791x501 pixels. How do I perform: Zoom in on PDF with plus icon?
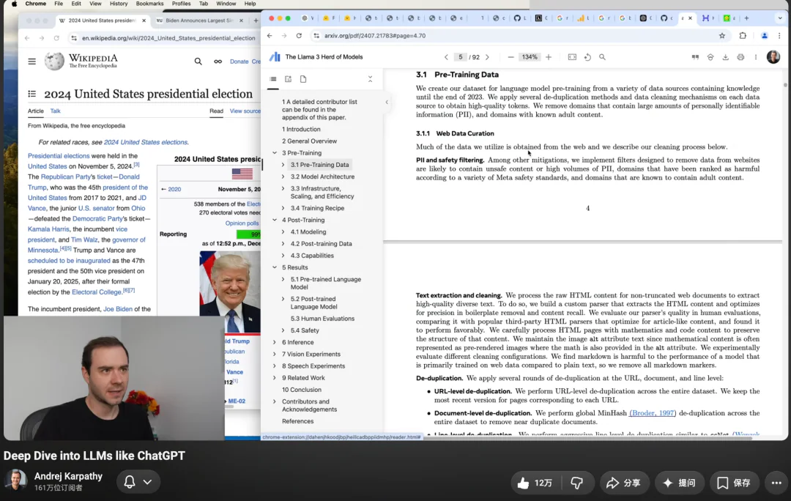(549, 57)
